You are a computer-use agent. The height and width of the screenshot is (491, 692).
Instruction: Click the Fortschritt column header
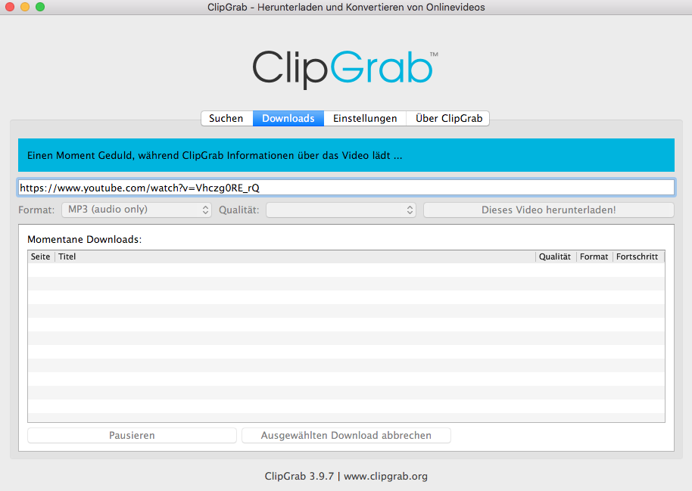[x=638, y=256]
